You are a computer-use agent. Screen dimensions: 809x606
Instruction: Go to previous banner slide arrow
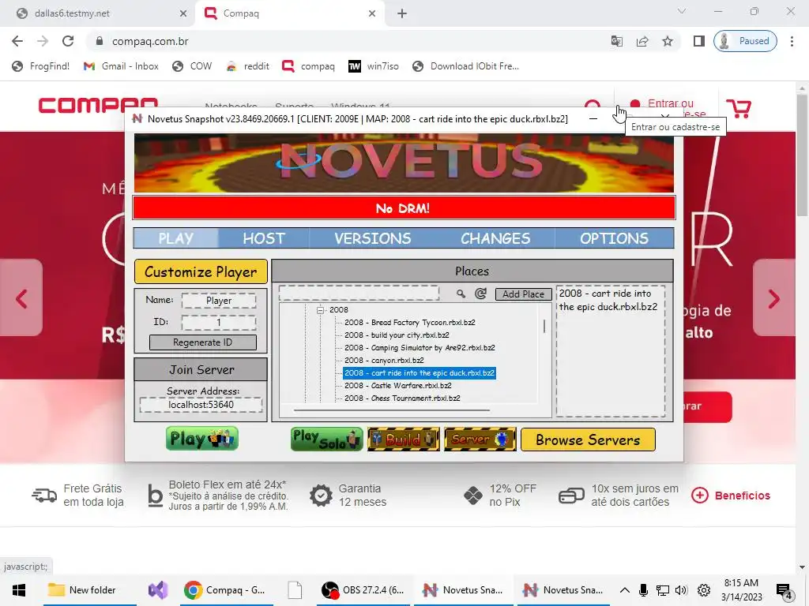pyautogui.click(x=21, y=298)
